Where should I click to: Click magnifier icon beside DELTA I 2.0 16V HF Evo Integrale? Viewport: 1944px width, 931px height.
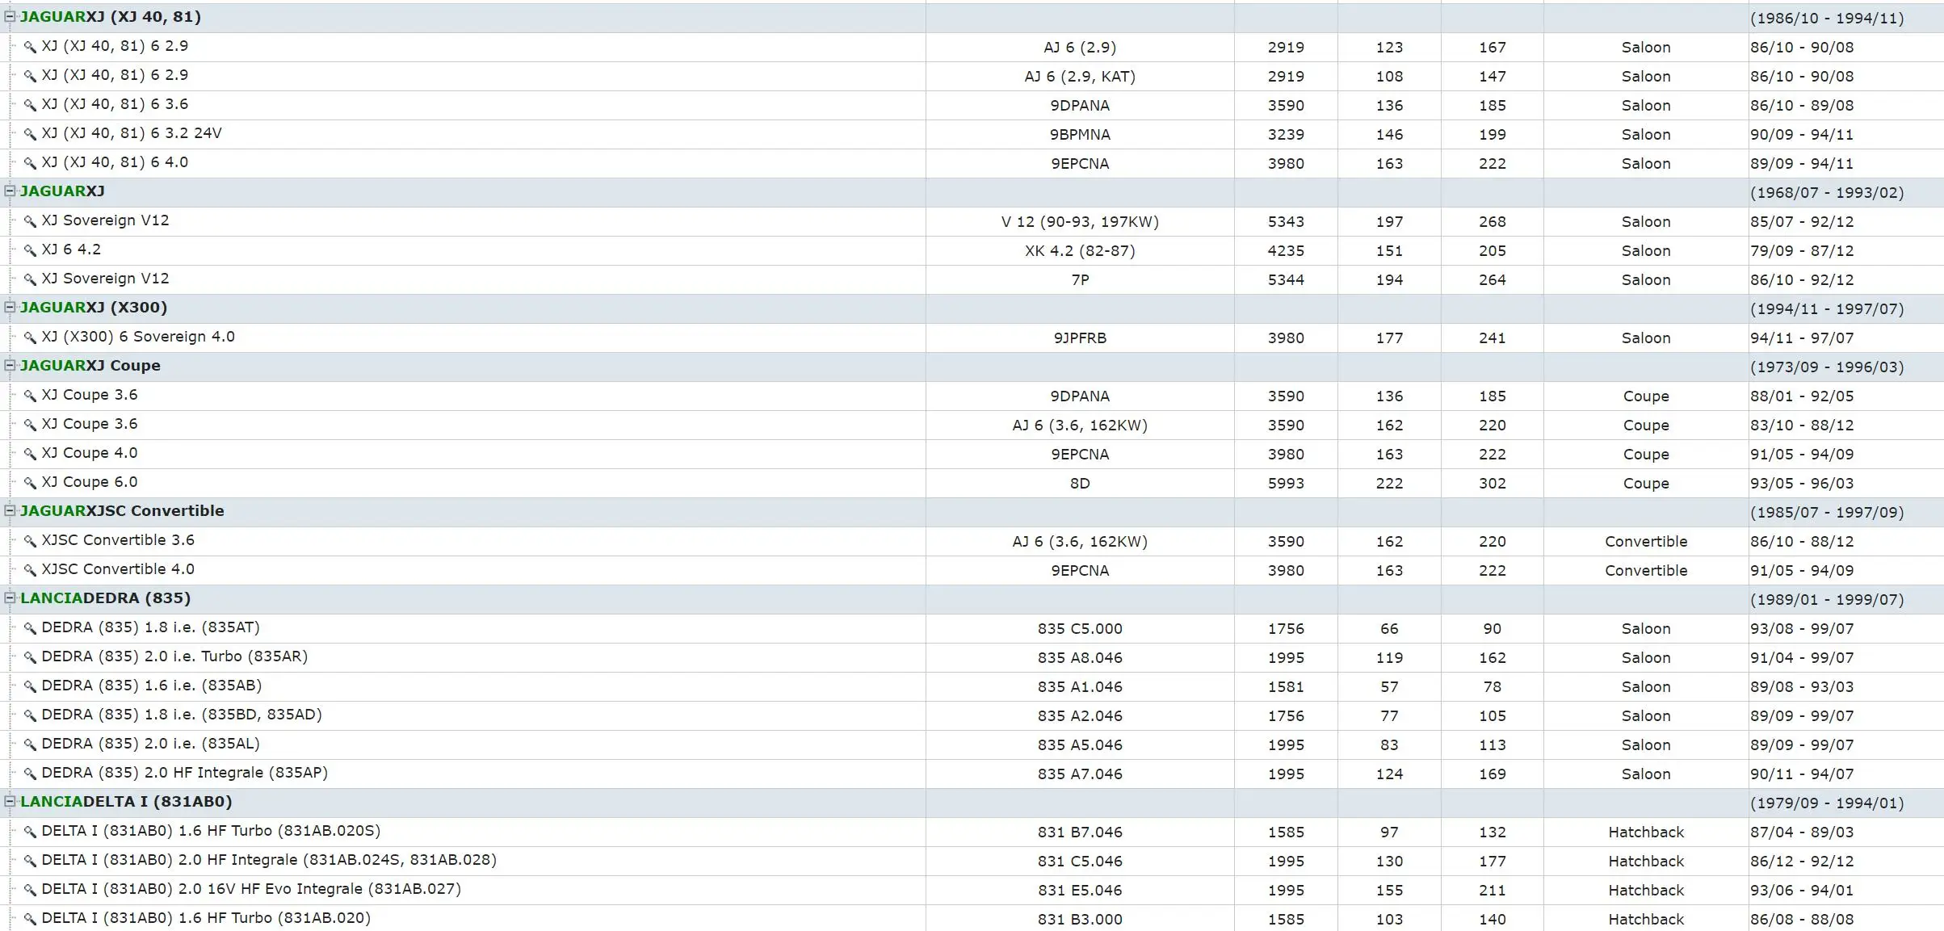(x=30, y=890)
